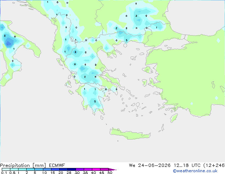Image resolution: width=225 pixels, height=174 pixels.
Task: Click the '50' legend scale label
Action: pos(110,173)
